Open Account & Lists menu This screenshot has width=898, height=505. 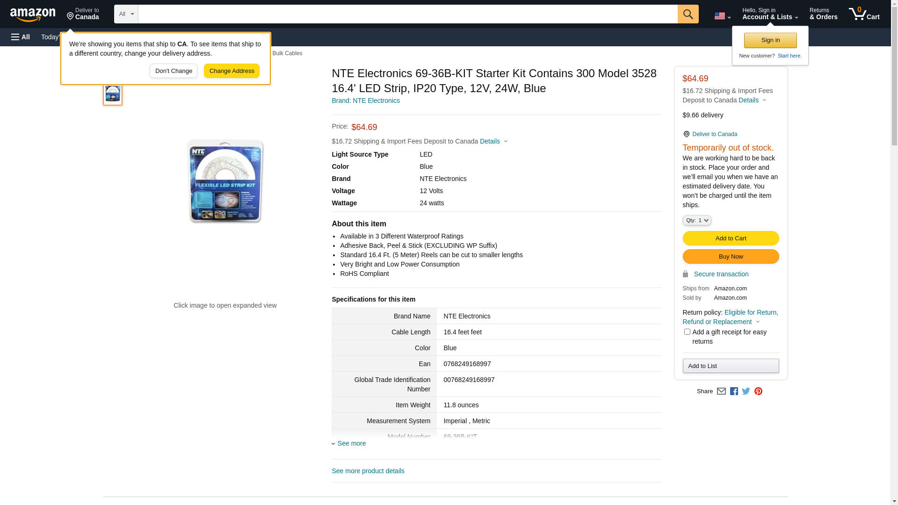click(770, 14)
